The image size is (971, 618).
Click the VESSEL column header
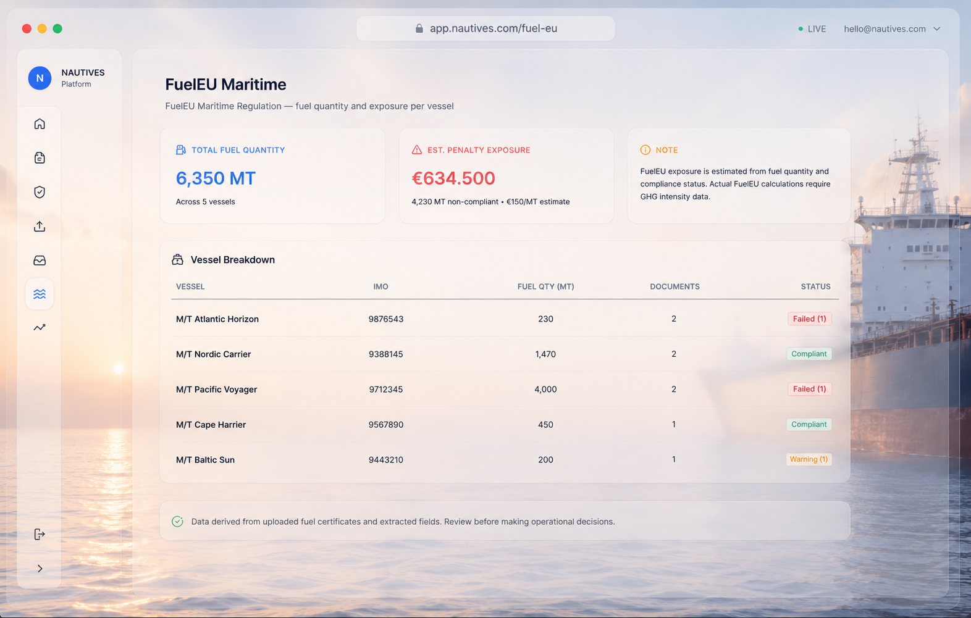[x=190, y=286]
